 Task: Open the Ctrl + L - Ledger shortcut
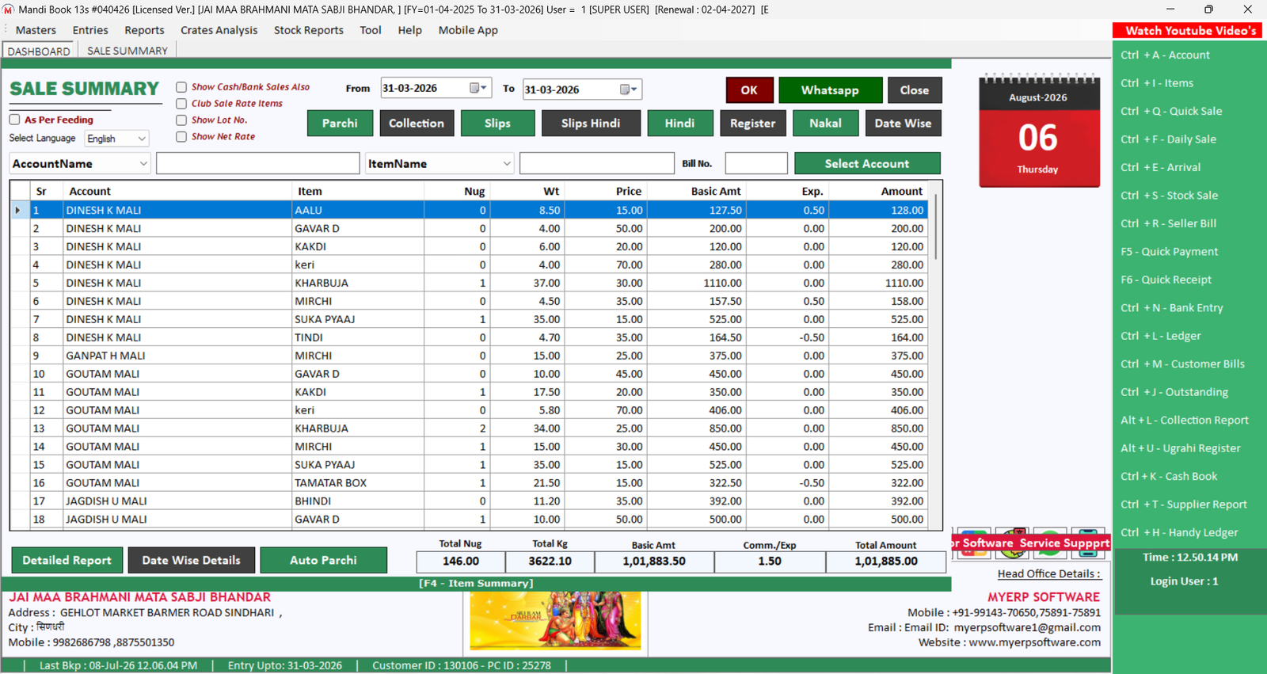[x=1161, y=336]
